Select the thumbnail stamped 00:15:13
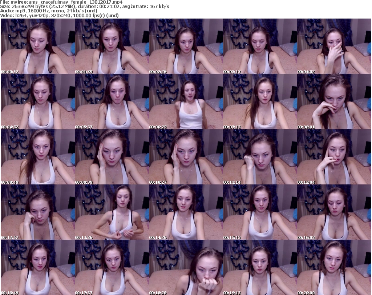 (260, 212)
